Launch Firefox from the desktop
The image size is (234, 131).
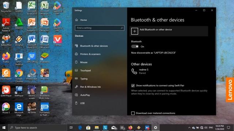tap(6, 57)
